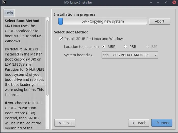Click the 5% Copying new system progress bar
178x133 pixels.
(x=103, y=21)
